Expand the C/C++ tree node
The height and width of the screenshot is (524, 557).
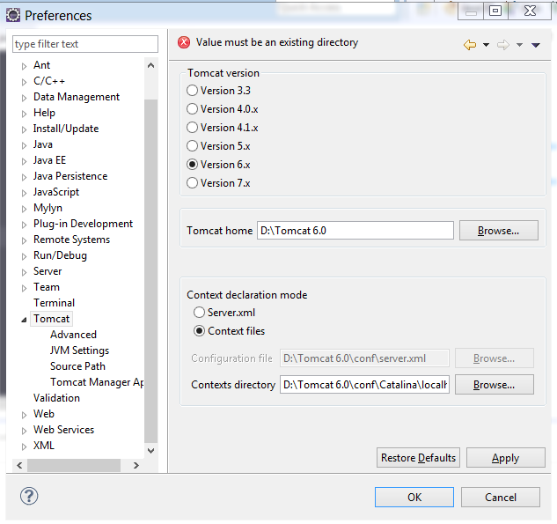tap(24, 82)
